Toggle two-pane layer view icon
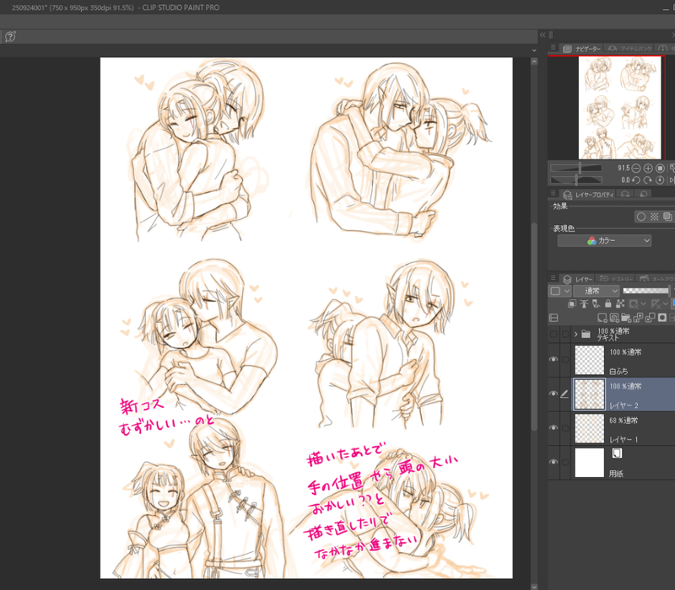675x590 pixels. click(553, 318)
